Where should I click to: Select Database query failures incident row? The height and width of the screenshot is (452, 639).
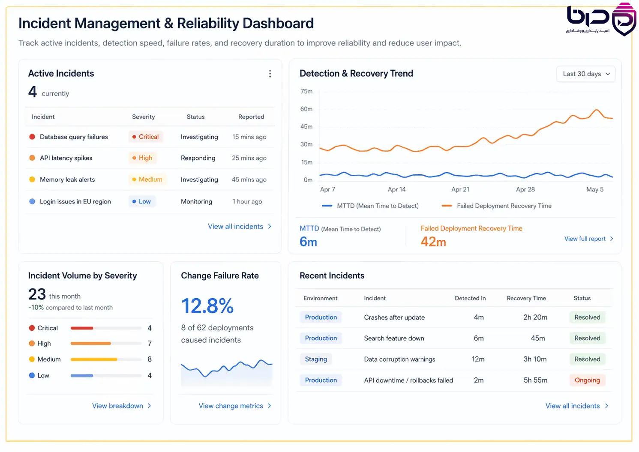(x=150, y=137)
